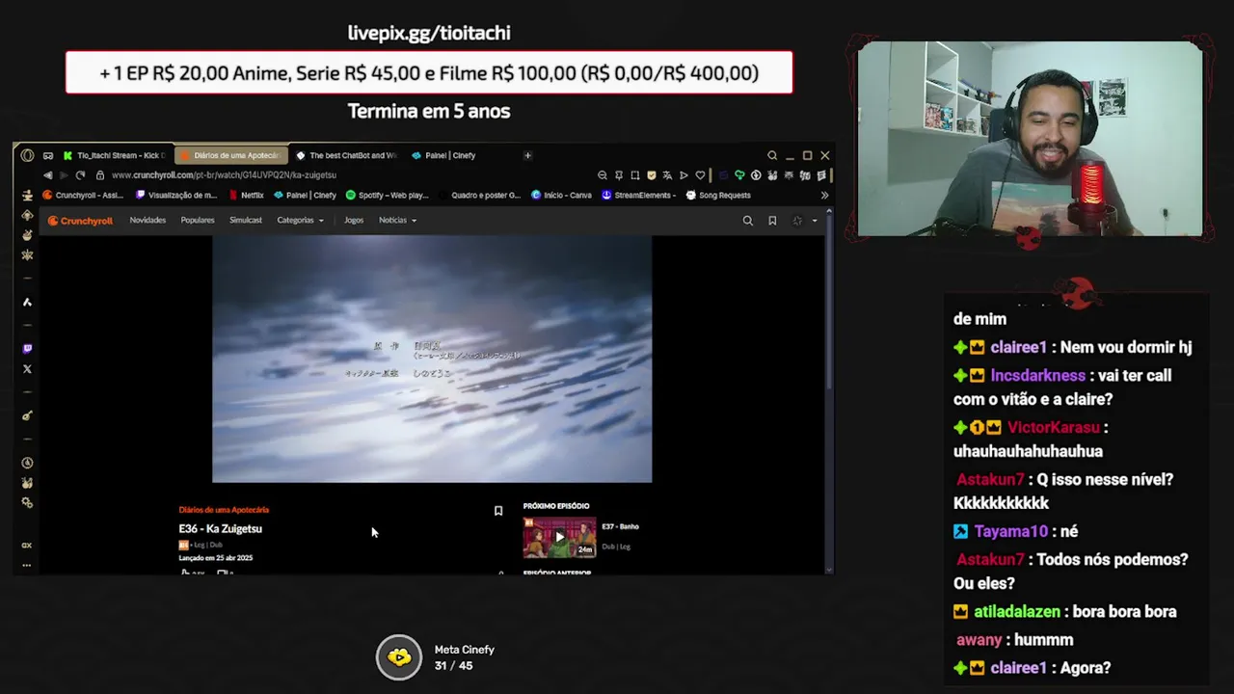Viewport: 1234px width, 694px height.
Task: Open the Novidades menu item
Action: tap(148, 220)
